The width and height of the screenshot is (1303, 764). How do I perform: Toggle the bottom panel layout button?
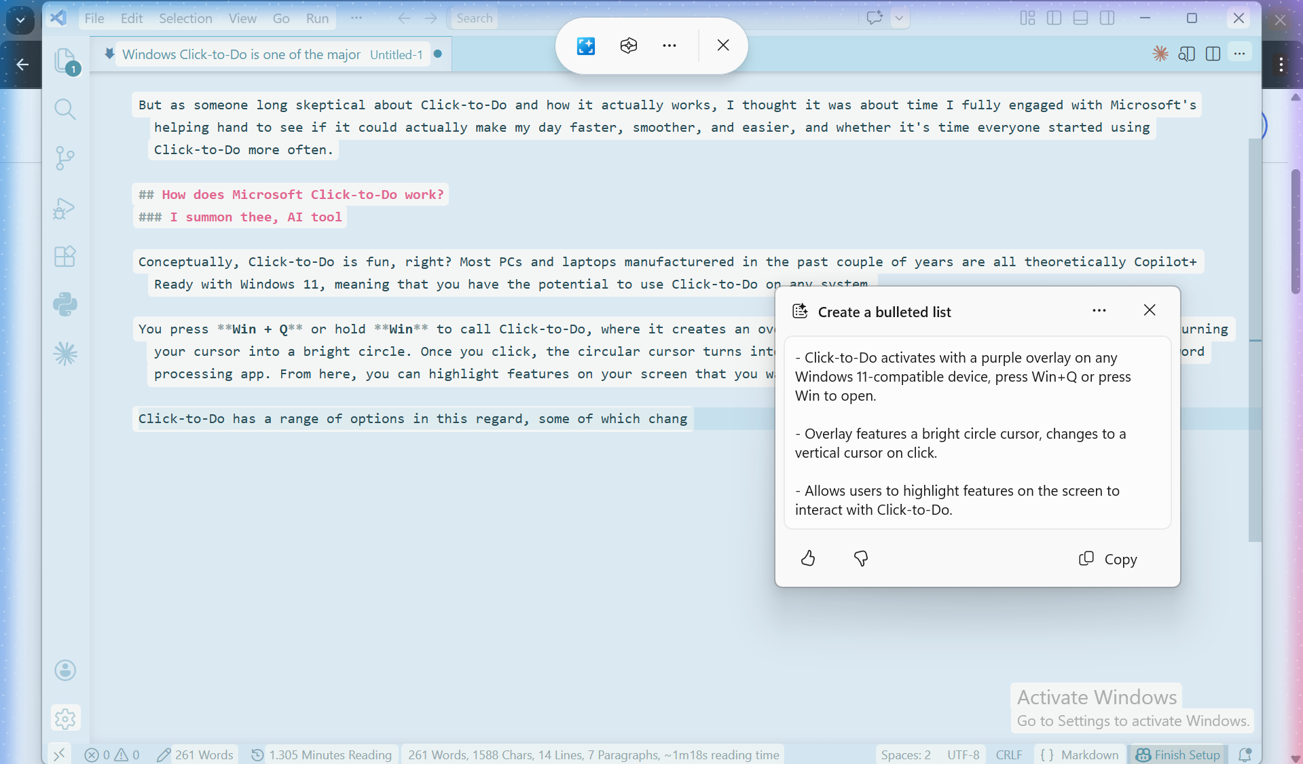1081,18
